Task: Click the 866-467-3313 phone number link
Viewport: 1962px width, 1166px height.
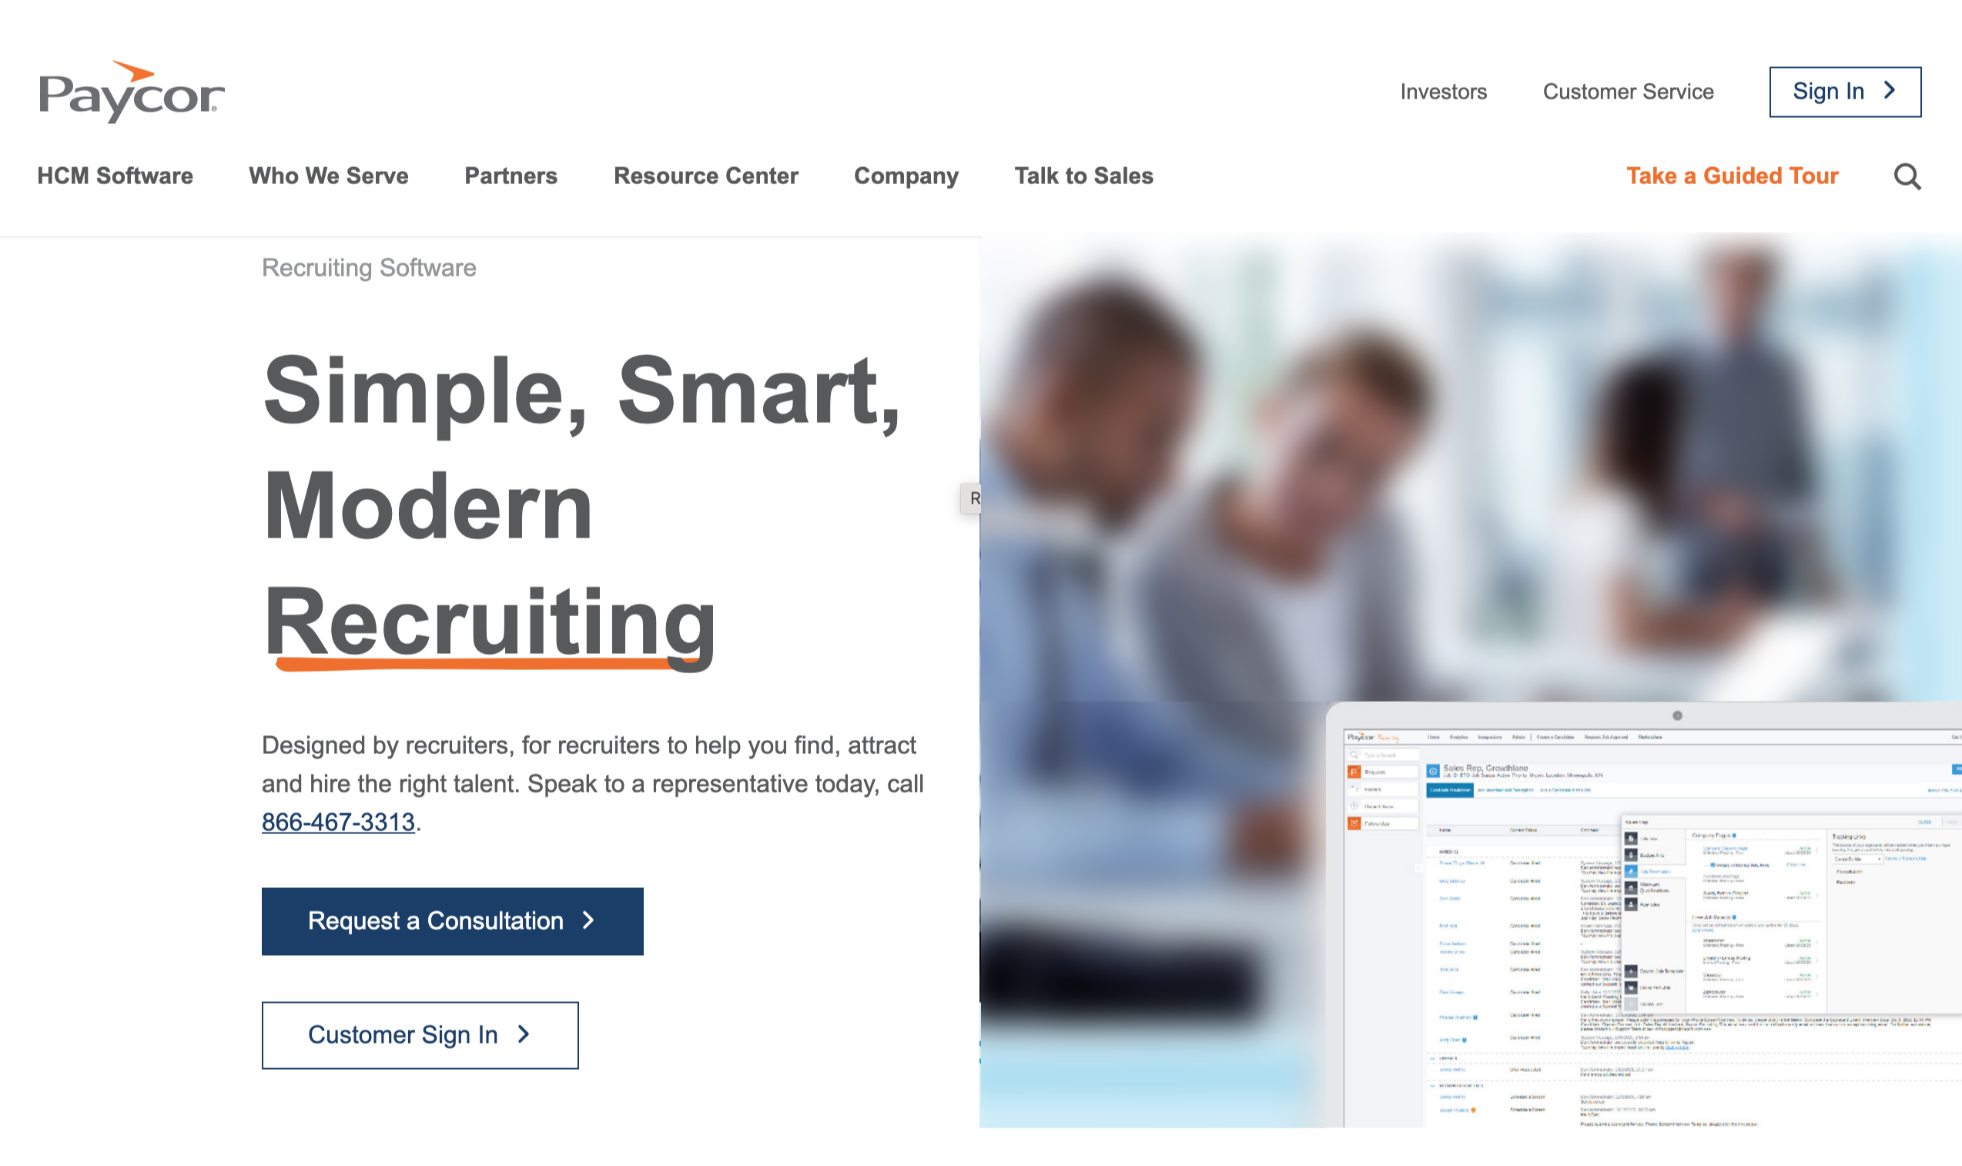Action: pyautogui.click(x=337, y=822)
